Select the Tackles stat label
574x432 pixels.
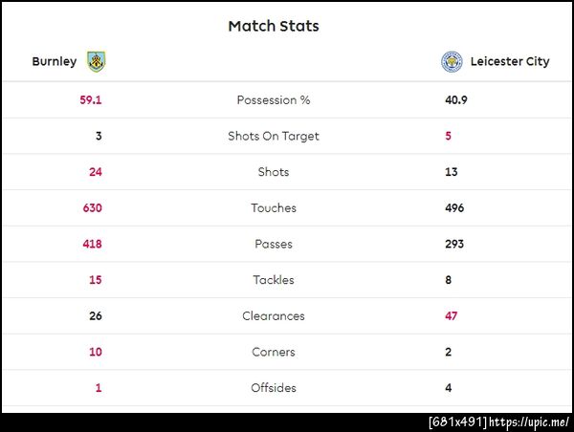pyautogui.click(x=274, y=281)
